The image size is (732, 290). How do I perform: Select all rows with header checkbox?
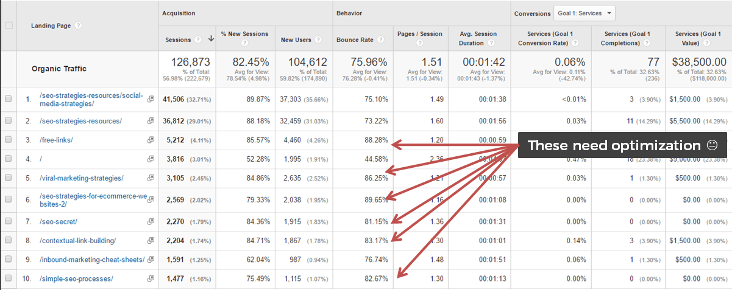click(x=8, y=26)
